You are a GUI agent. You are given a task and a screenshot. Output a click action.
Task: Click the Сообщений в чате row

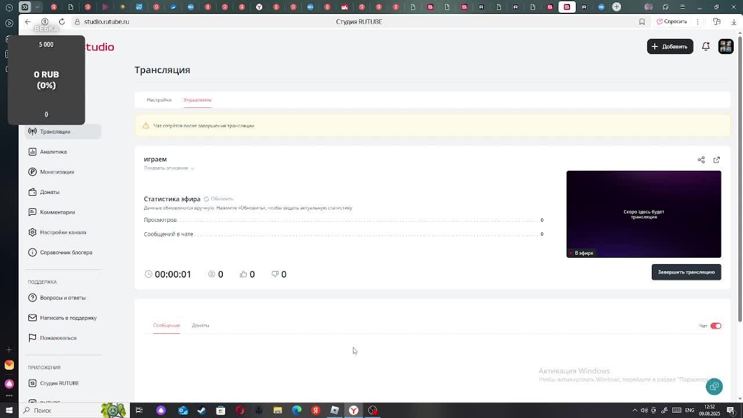click(x=344, y=234)
